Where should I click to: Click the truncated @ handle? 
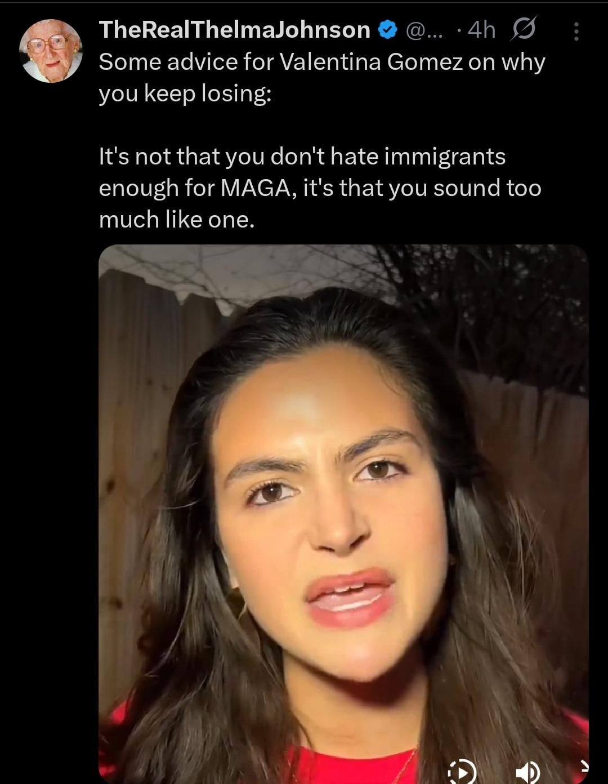click(424, 30)
